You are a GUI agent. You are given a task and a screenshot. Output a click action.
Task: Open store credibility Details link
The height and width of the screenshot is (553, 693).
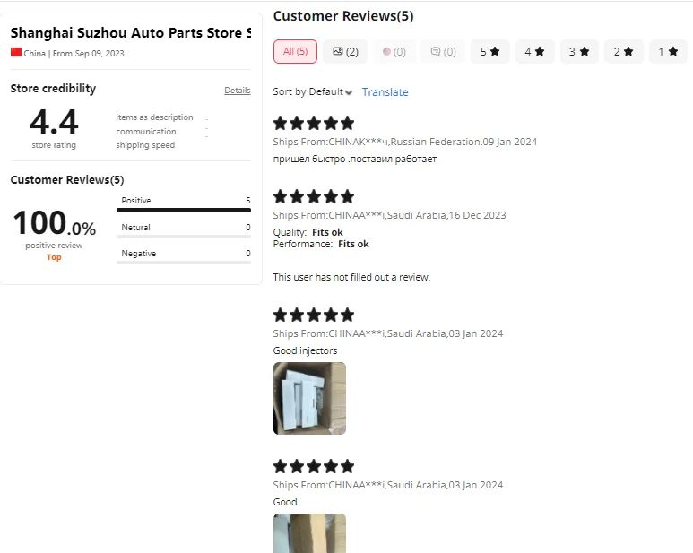[x=238, y=91]
